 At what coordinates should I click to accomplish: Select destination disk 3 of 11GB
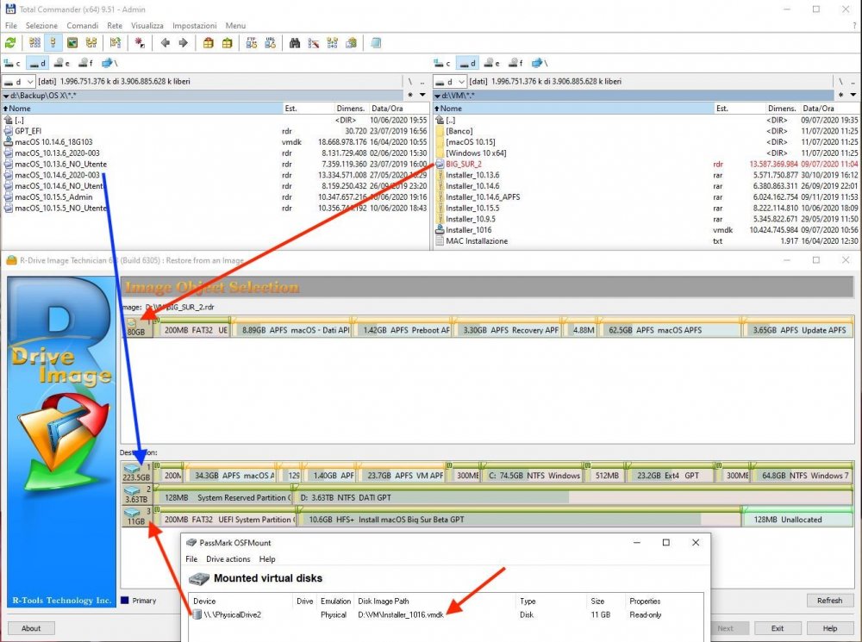(x=136, y=517)
